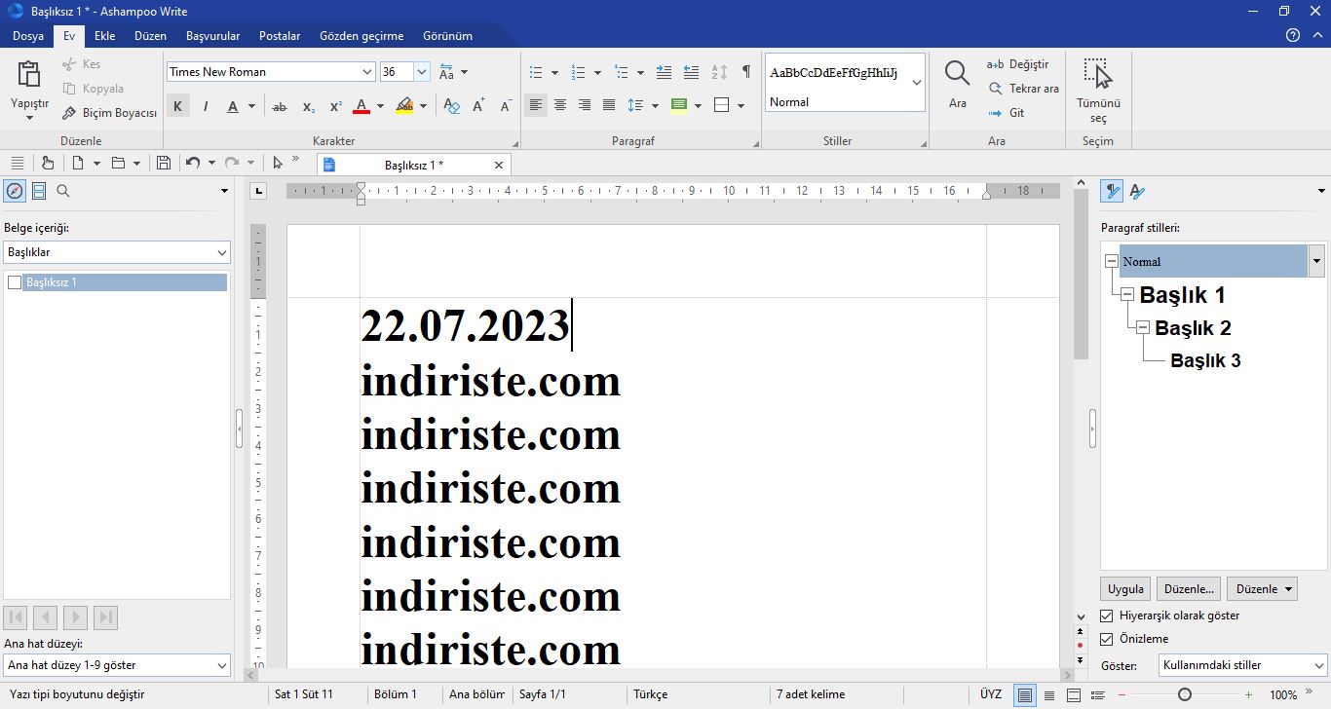Justify the text
The width and height of the screenshot is (1331, 709).
[609, 105]
